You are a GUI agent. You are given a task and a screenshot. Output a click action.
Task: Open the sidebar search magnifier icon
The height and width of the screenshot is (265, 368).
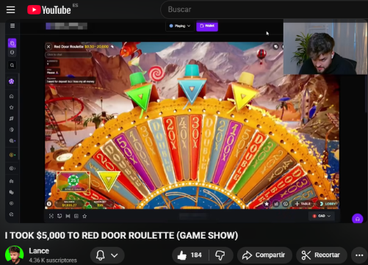tap(12, 65)
